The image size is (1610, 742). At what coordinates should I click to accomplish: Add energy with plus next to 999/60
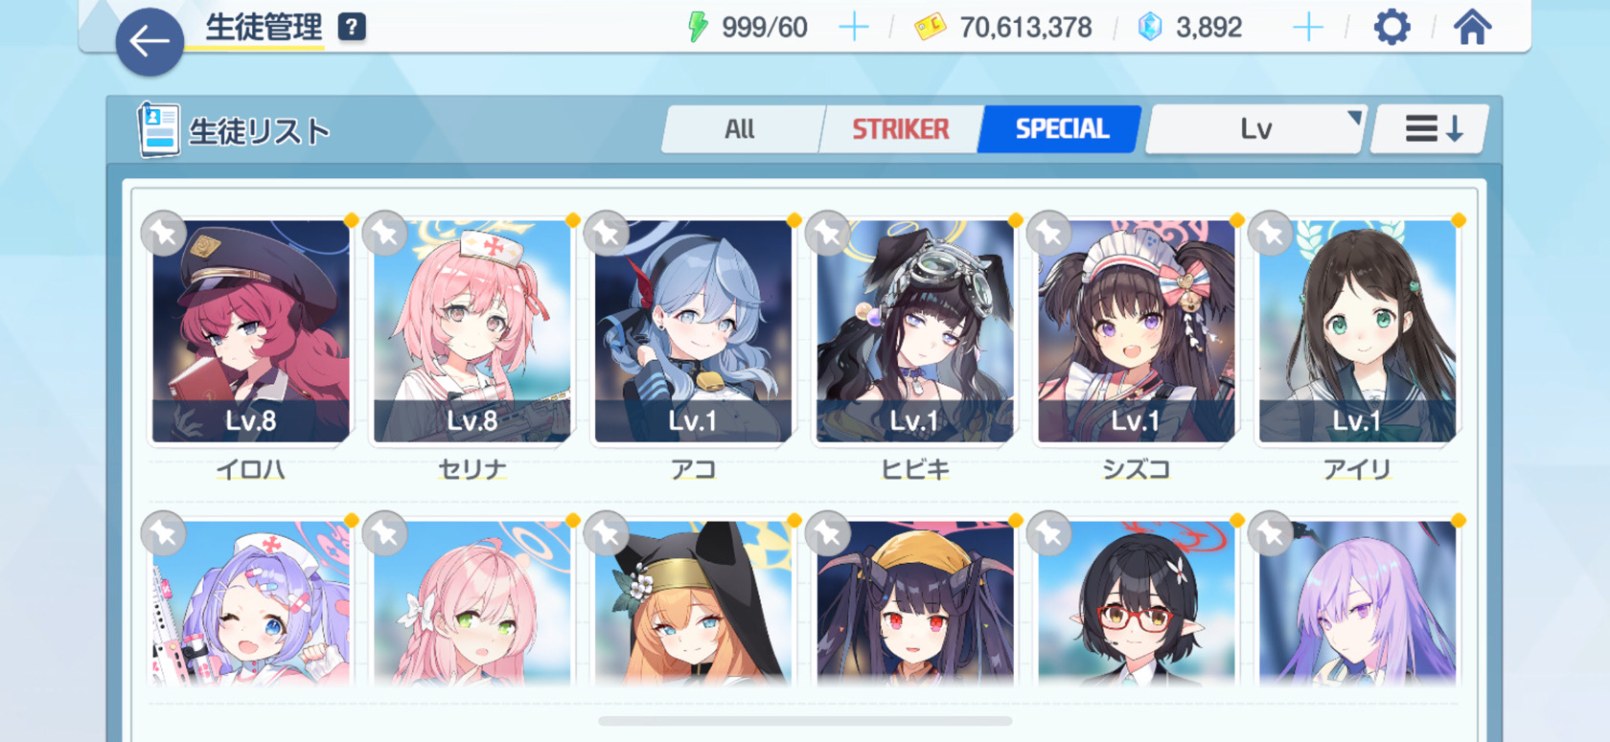pyautogui.click(x=853, y=28)
